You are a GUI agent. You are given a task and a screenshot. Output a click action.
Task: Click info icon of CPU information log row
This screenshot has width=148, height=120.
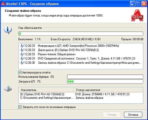(22, 46)
